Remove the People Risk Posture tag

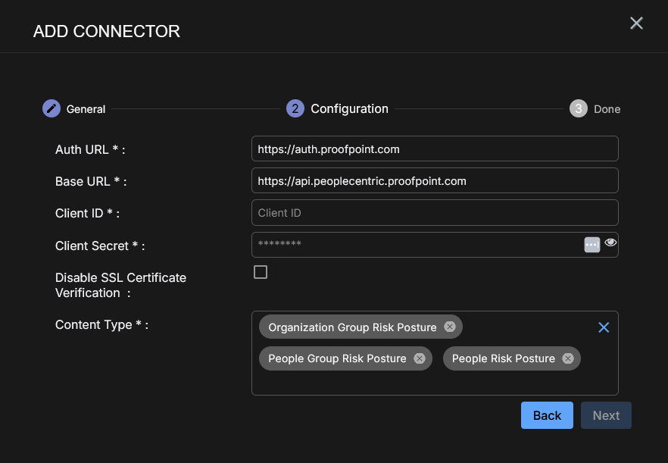(568, 358)
